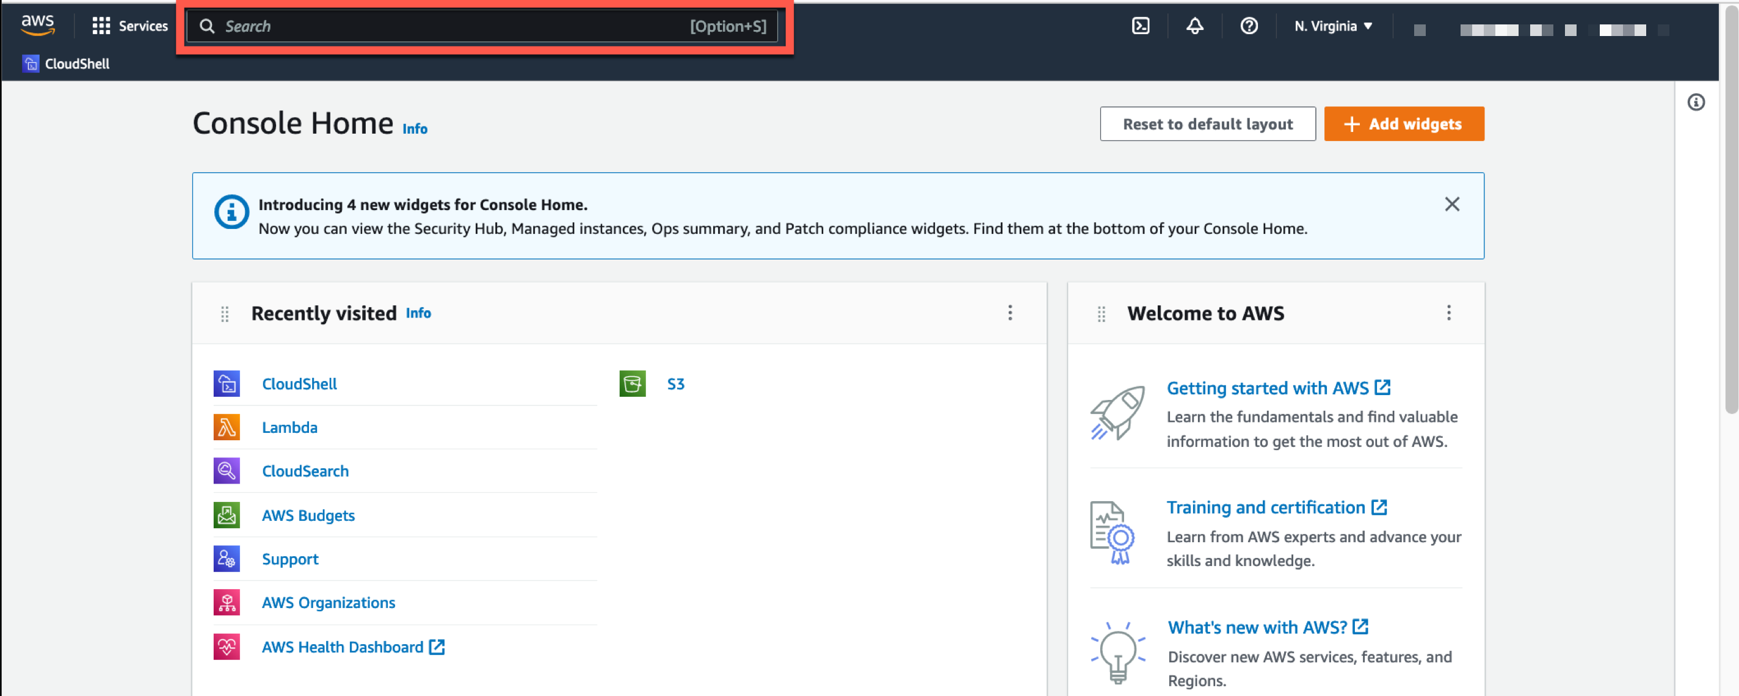Open Getting started with AWS link

[1265, 388]
